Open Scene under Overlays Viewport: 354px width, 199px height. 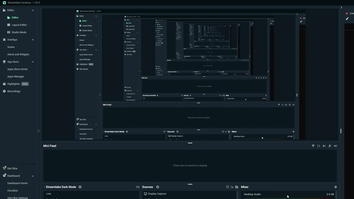11,47
